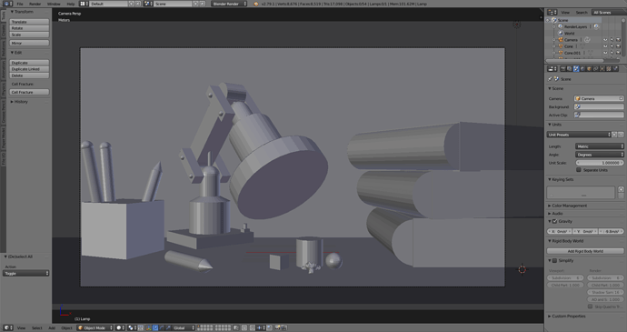The height and width of the screenshot is (332, 627).
Task: Toggle the 3D manipulator axes icon
Action: point(148,327)
